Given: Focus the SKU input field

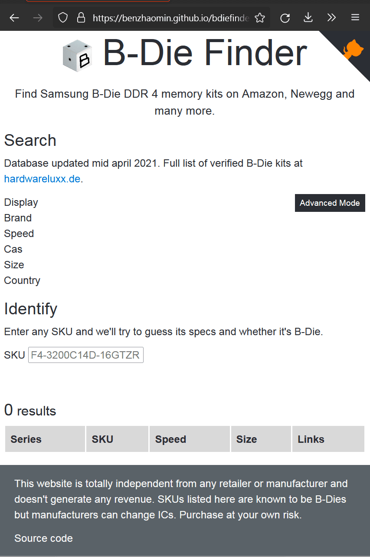Looking at the screenshot, I should (x=86, y=355).
